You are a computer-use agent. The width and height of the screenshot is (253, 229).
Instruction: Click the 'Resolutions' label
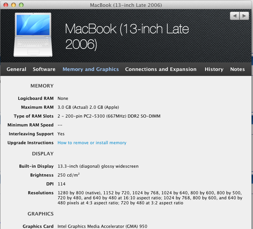pyautogui.click(x=41, y=193)
